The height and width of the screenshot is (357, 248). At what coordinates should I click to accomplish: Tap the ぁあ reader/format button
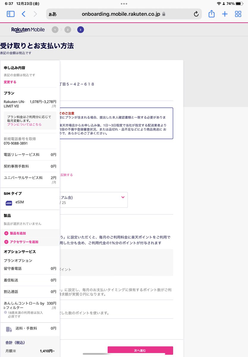pos(53,14)
